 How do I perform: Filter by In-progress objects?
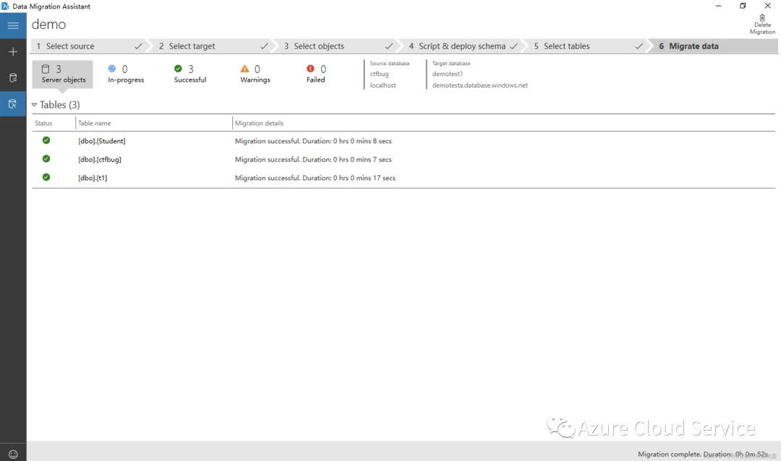click(126, 74)
